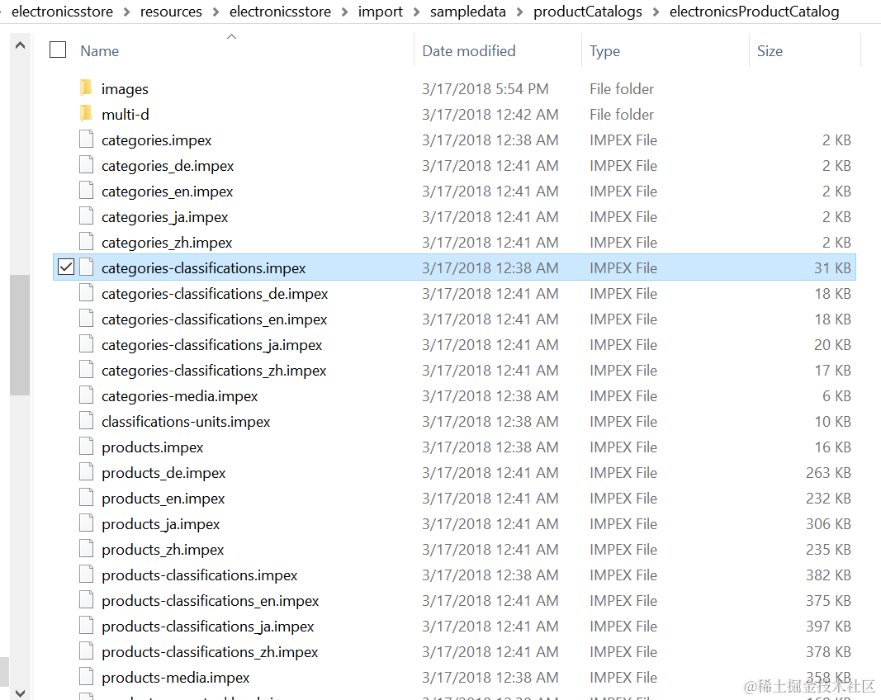This screenshot has width=881, height=700.
Task: Expand breadcrumb chevron after productCatalogs
Action: (x=656, y=12)
